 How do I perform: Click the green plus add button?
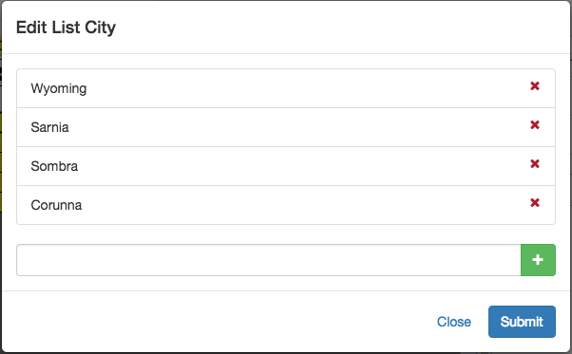point(538,260)
